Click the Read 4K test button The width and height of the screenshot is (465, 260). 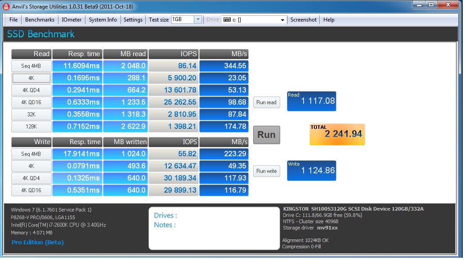(x=31, y=78)
